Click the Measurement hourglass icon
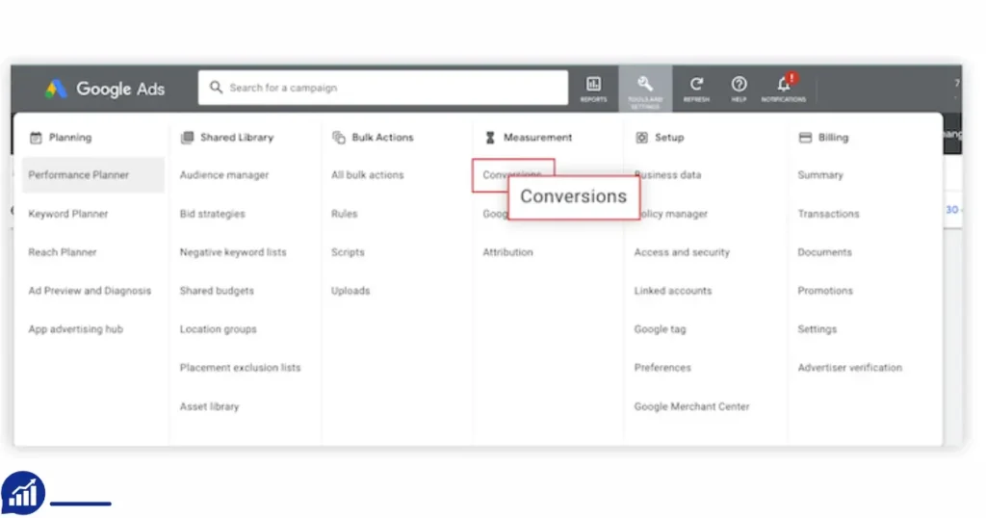 490,138
